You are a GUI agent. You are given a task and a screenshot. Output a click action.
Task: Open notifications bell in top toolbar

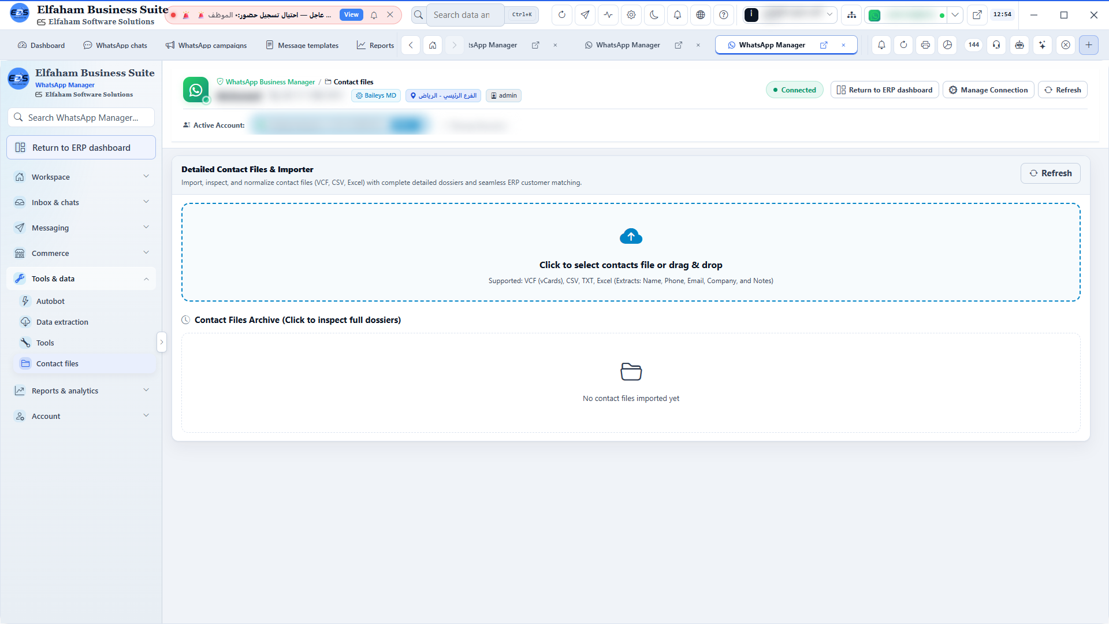[678, 15]
